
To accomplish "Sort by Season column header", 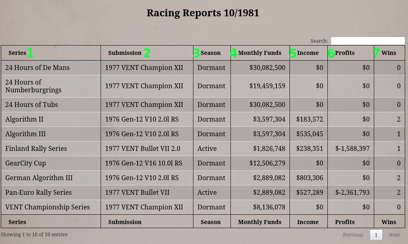I will pos(212,53).
